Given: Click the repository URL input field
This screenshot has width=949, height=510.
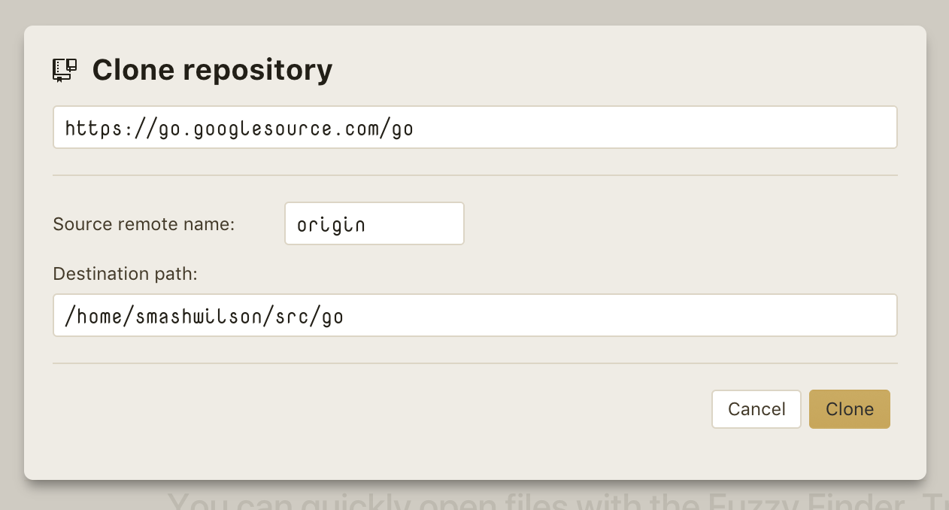Looking at the screenshot, I should pos(475,127).
